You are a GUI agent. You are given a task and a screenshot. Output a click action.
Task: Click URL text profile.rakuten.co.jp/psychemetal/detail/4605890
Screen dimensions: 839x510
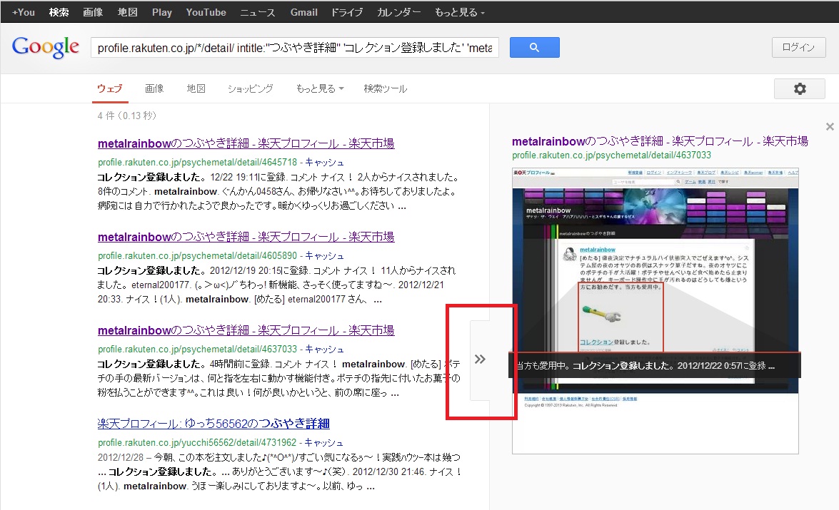pyautogui.click(x=198, y=256)
